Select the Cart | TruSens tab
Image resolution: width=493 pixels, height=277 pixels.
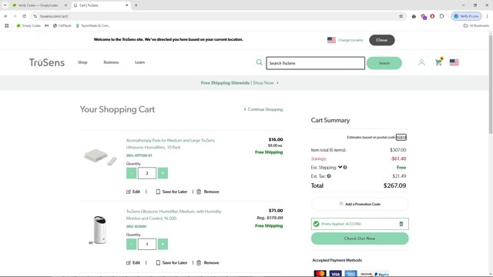pyautogui.click(x=101, y=5)
